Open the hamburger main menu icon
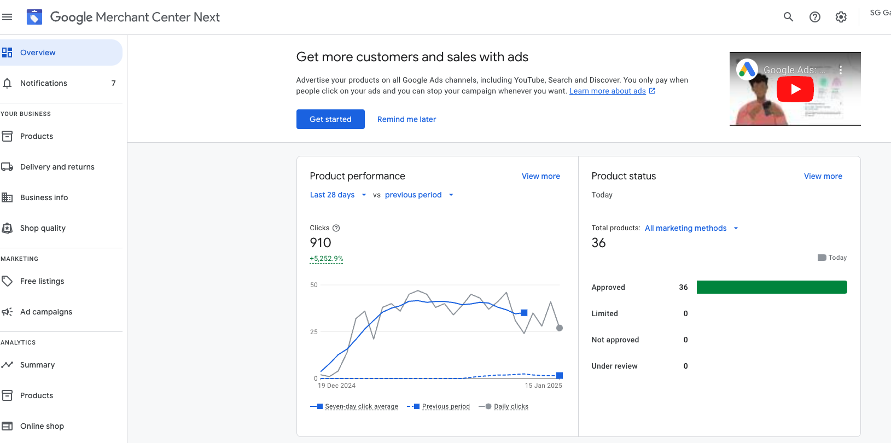The image size is (891, 443). click(7, 17)
